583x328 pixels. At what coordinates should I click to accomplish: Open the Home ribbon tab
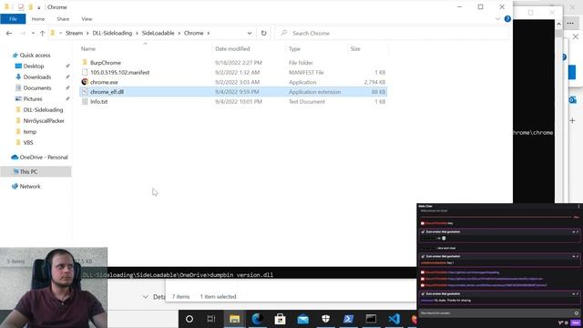click(38, 19)
